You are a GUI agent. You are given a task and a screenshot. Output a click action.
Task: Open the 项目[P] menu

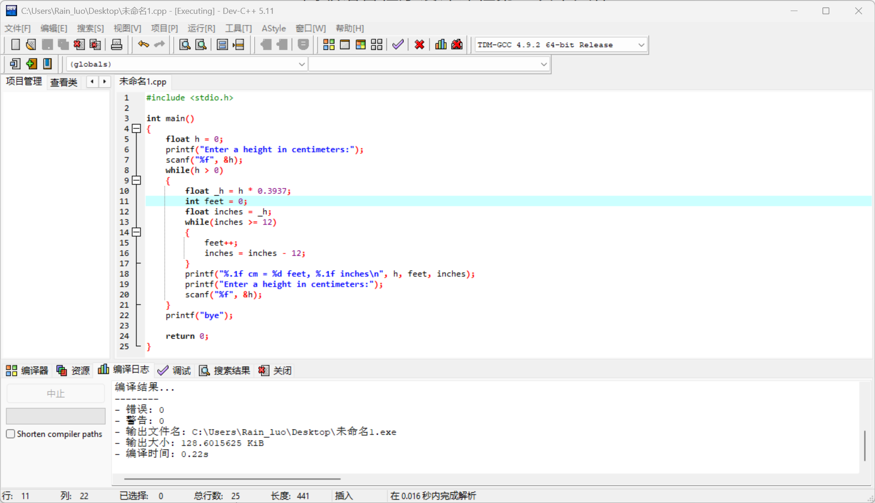pos(164,28)
